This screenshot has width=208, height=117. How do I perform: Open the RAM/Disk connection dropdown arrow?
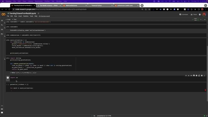pyautogui.click(x=201, y=19)
